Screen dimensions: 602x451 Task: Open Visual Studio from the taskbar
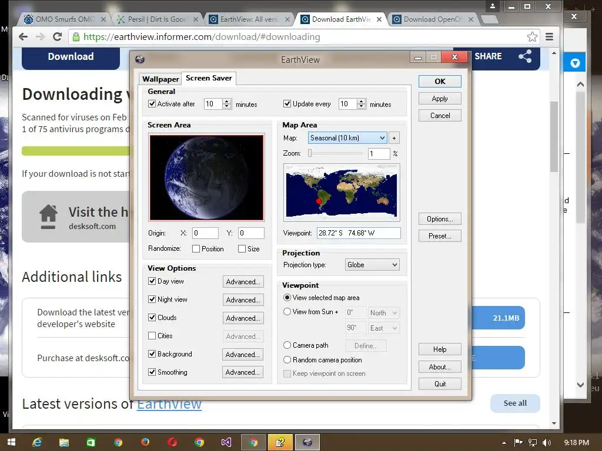point(226,442)
